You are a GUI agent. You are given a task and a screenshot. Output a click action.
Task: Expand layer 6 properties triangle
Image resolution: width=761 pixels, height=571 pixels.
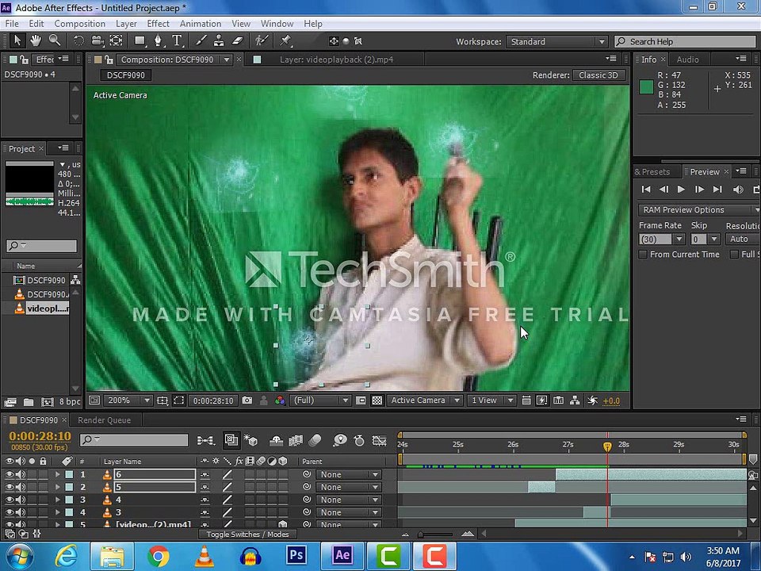[x=58, y=474]
